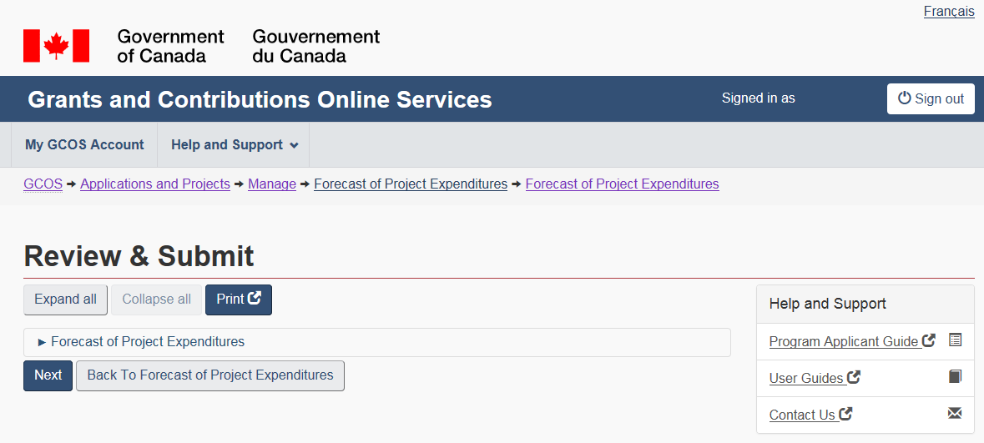984x443 pixels.
Task: Click the Canada flag logo
Action: (x=56, y=46)
